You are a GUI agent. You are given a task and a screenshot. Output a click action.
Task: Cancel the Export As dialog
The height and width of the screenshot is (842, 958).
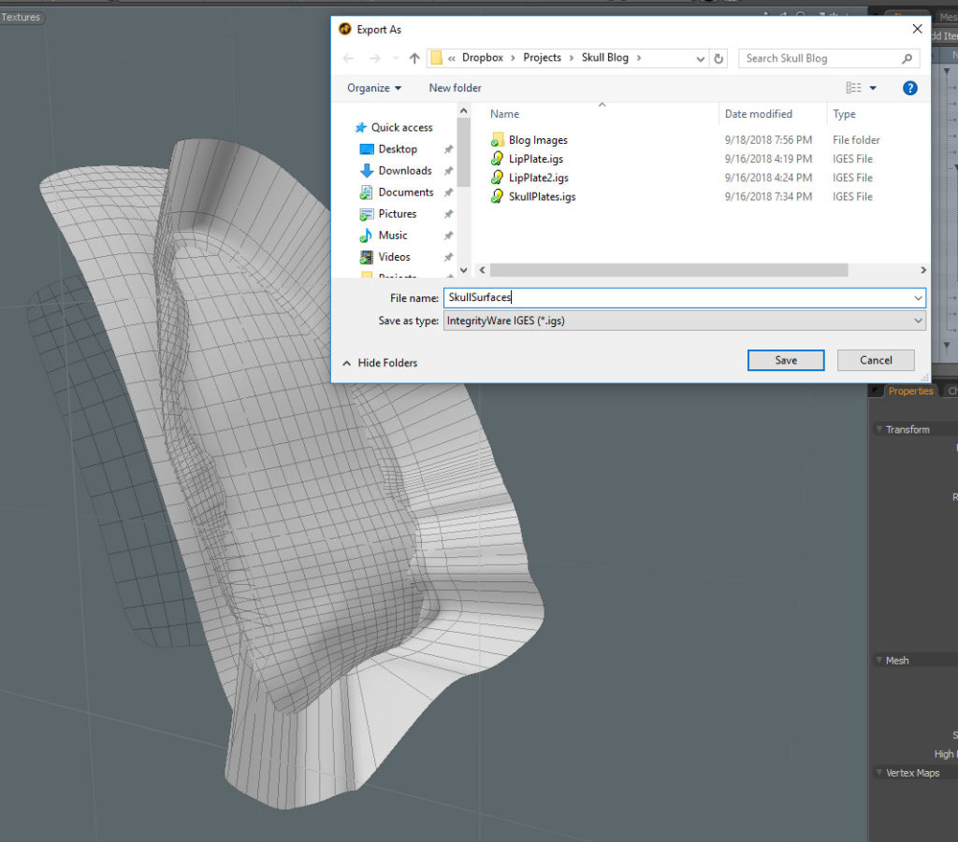[876, 360]
